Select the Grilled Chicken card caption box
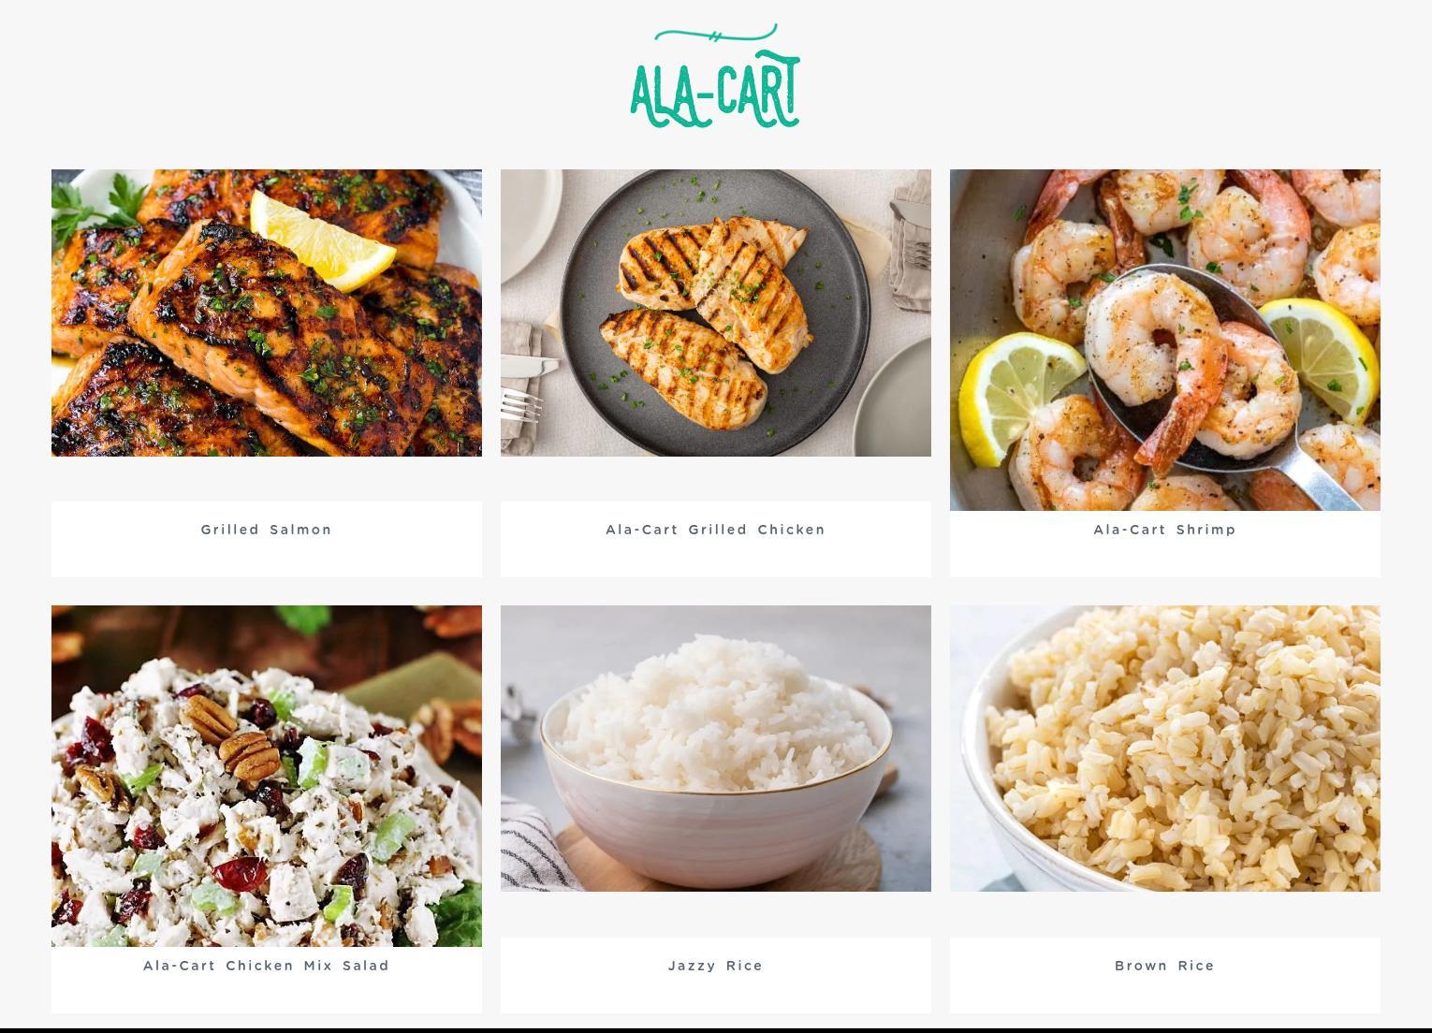1432x1033 pixels. pos(716,539)
